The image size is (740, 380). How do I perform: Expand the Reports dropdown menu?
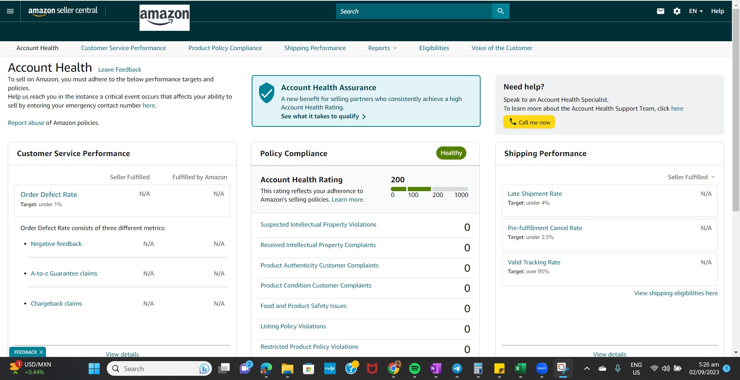382,48
